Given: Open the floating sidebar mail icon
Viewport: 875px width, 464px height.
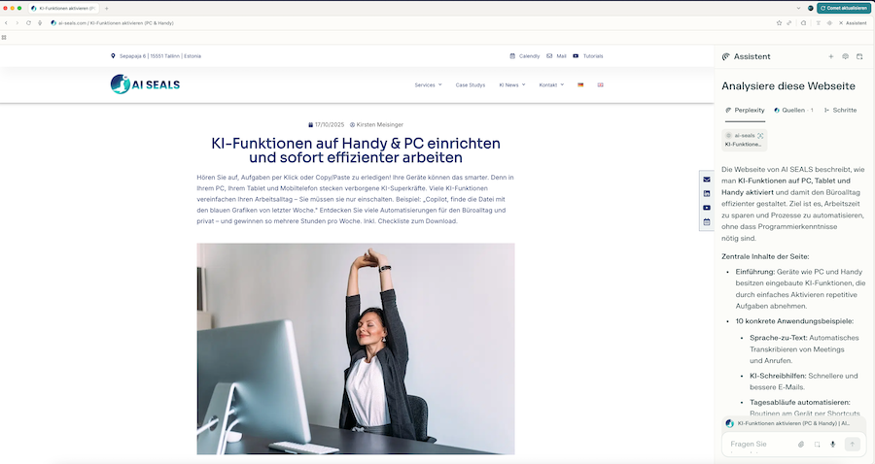Looking at the screenshot, I should (x=707, y=180).
